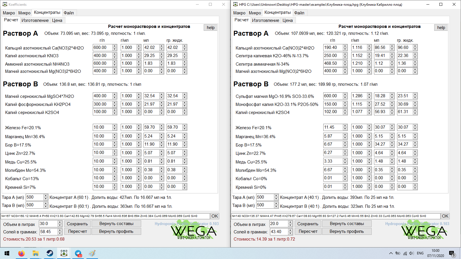The width and height of the screenshot is (461, 259).
Task: Open the Макро tab in HPG window
Action: (x=239, y=13)
